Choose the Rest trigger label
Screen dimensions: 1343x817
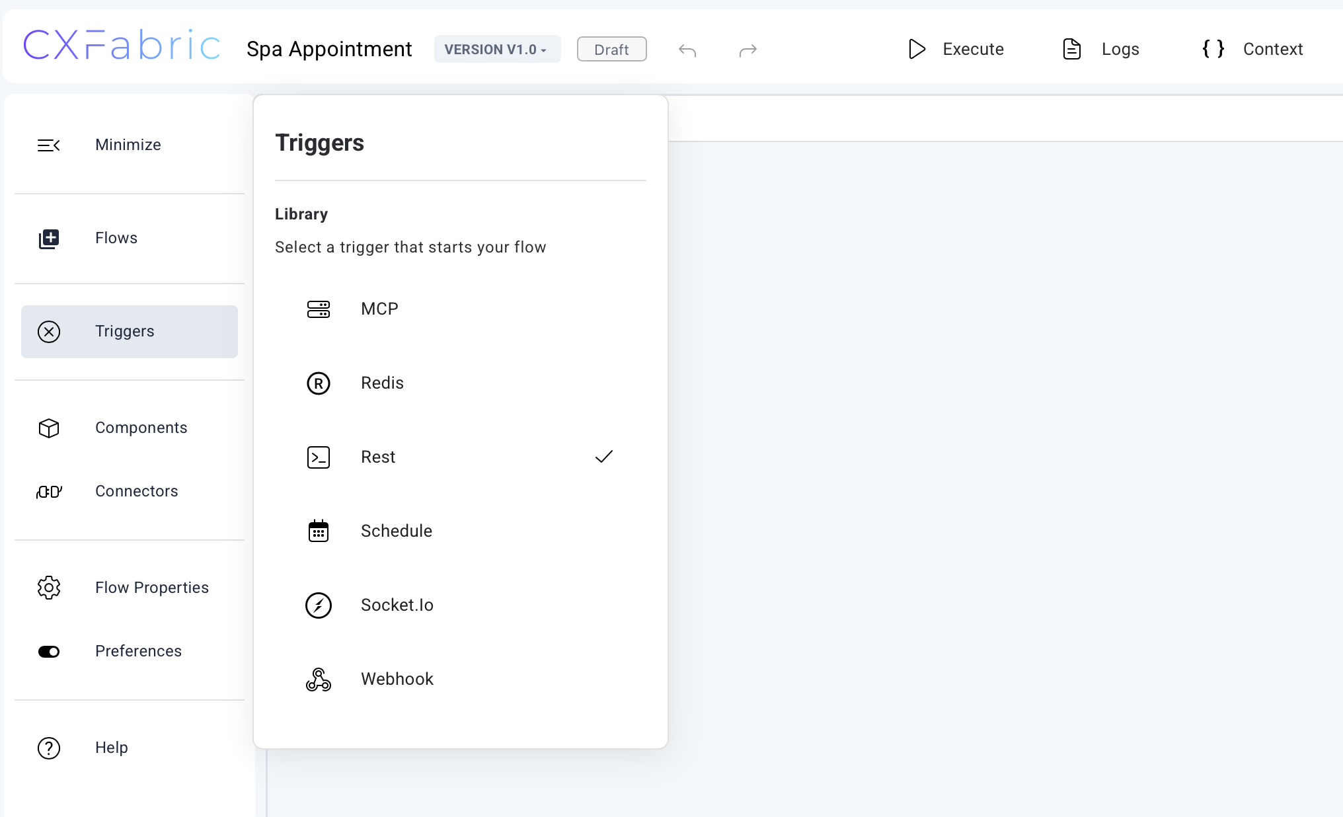pyautogui.click(x=378, y=457)
